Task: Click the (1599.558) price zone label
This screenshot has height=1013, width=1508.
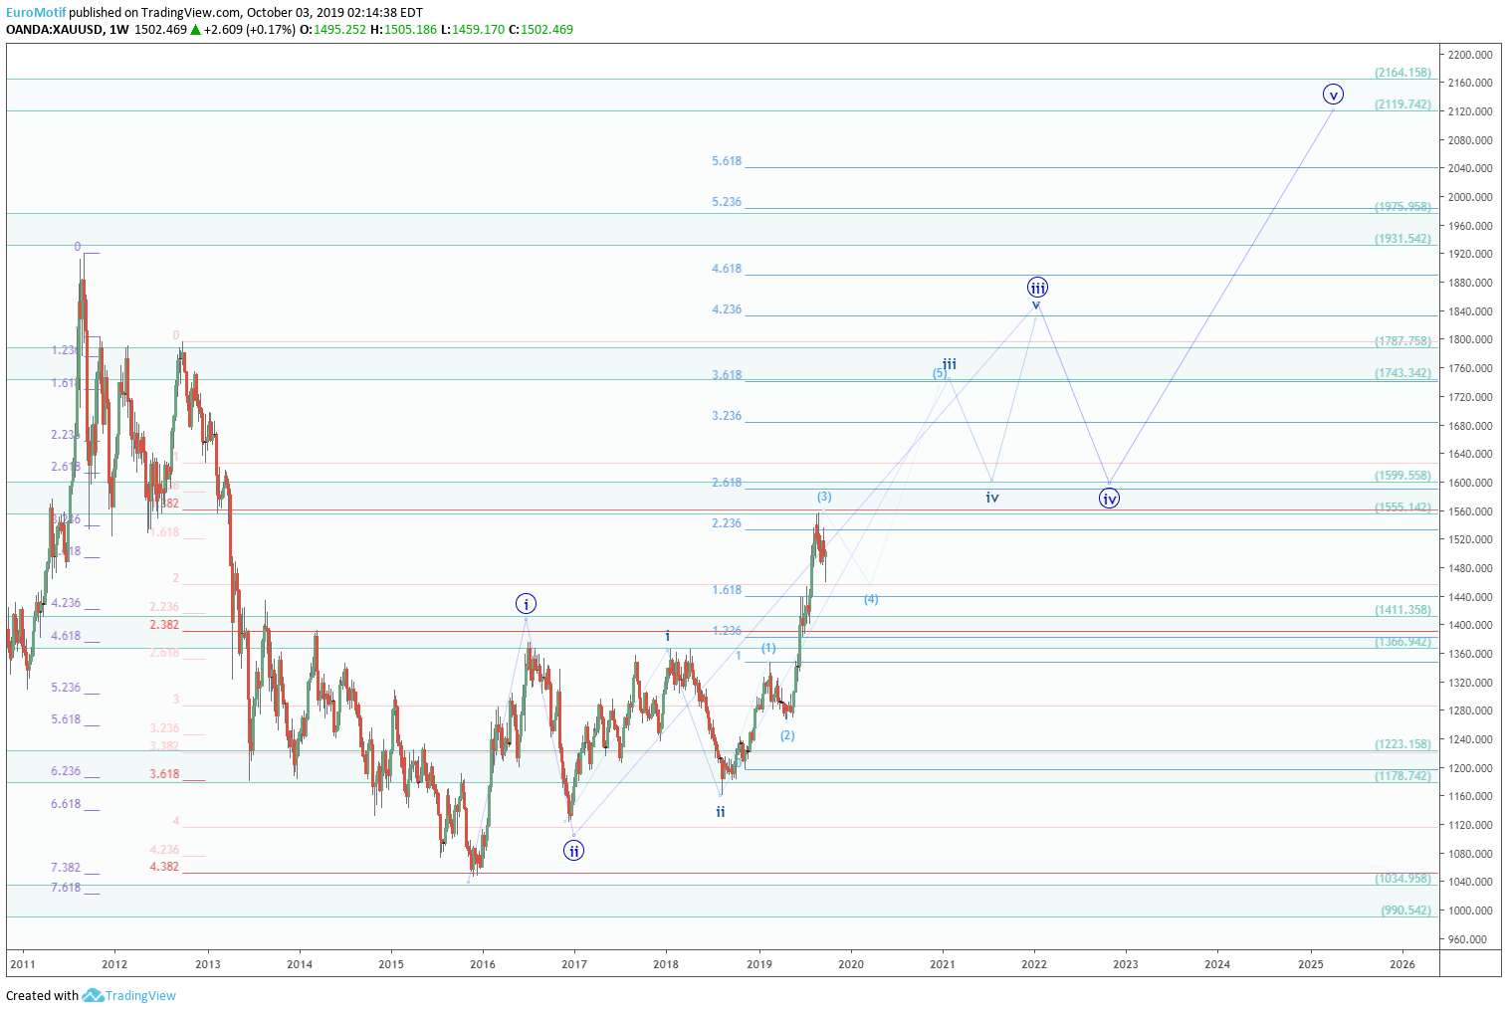Action: click(x=1402, y=476)
